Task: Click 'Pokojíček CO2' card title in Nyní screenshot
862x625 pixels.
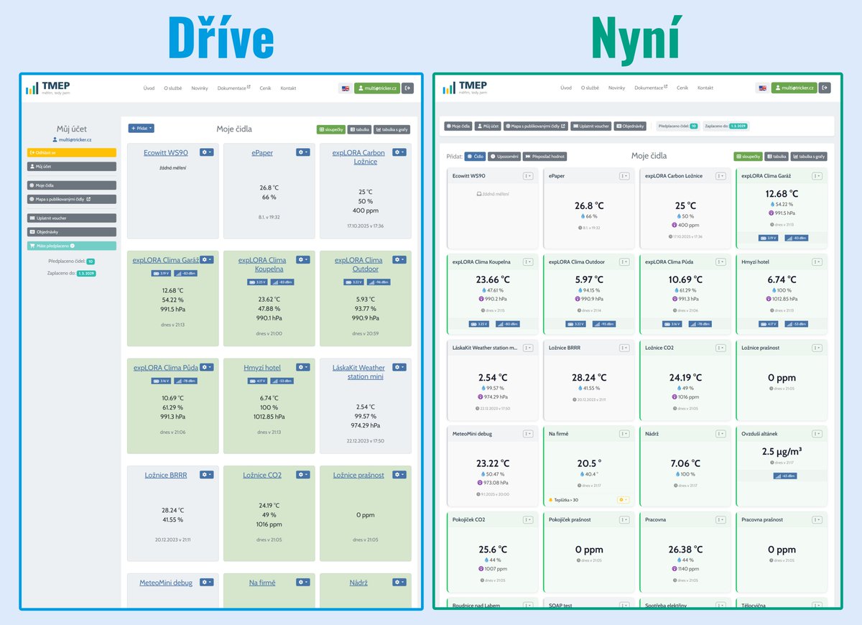Action: pos(468,519)
